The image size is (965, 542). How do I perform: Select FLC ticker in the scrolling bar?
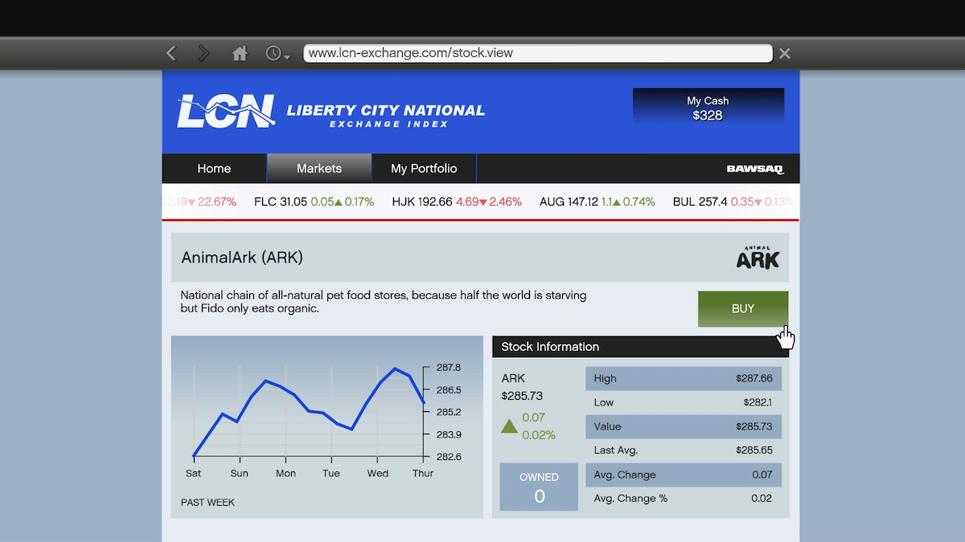314,202
